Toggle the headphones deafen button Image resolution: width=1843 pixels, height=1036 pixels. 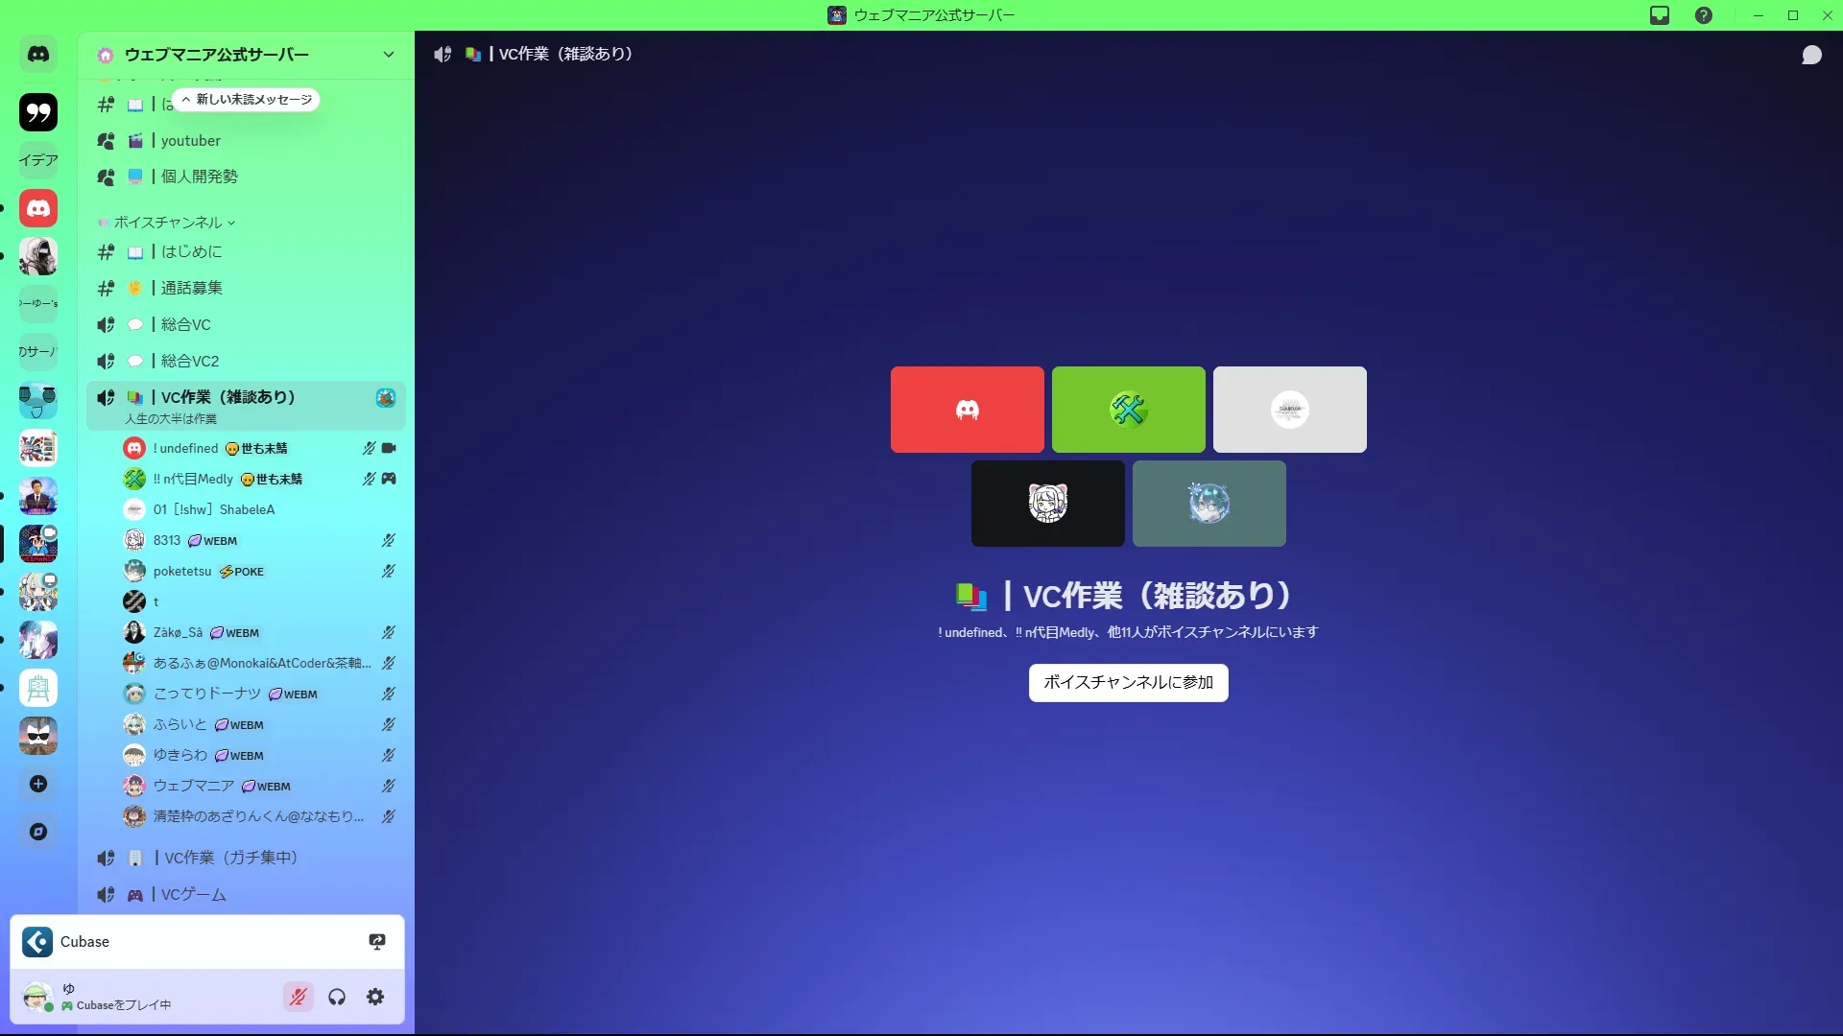click(337, 997)
